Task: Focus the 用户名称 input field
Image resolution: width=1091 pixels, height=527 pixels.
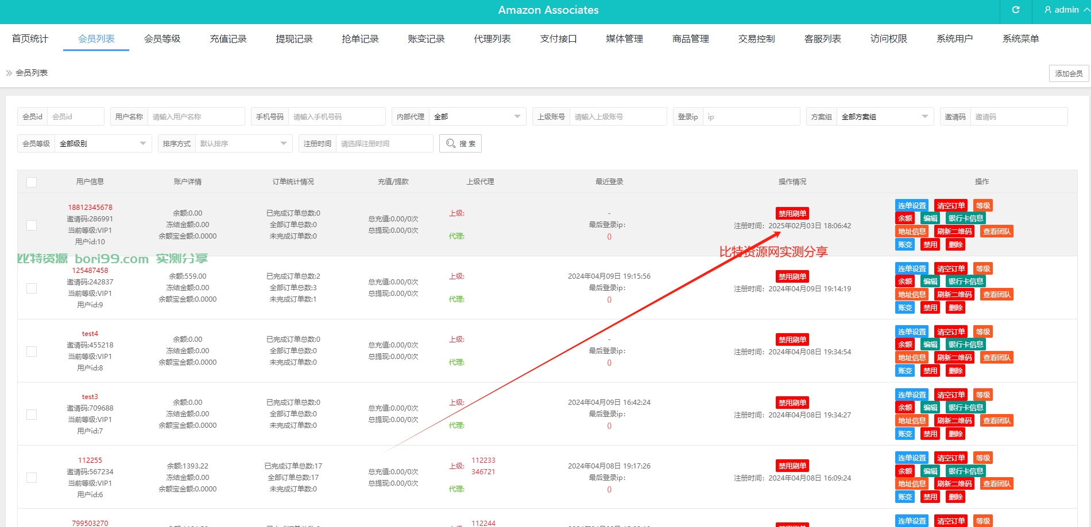Action: (196, 116)
